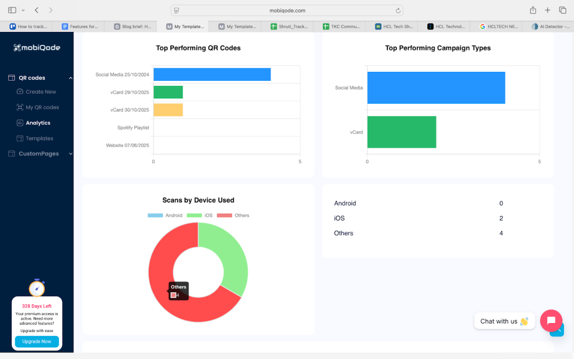Click the Safari sidebar toggle icon

(x=12, y=10)
